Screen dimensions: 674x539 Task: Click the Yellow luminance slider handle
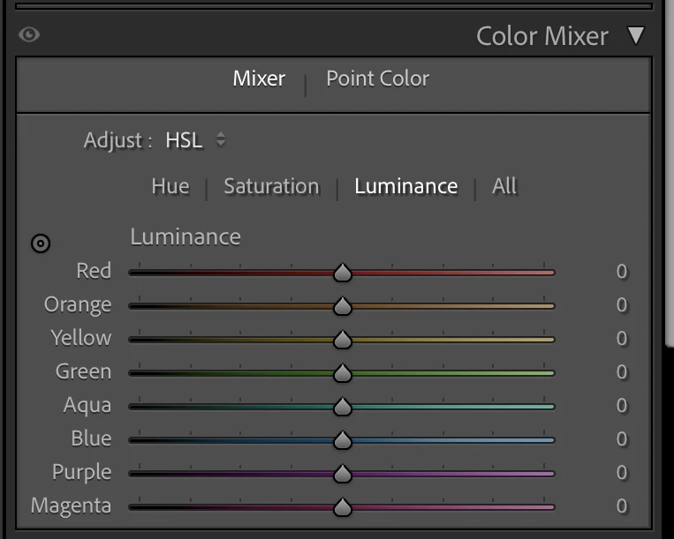point(343,341)
